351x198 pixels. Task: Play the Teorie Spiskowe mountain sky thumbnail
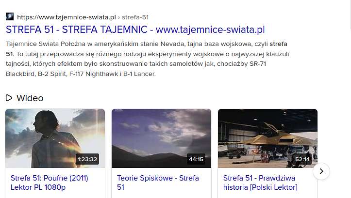161,138
